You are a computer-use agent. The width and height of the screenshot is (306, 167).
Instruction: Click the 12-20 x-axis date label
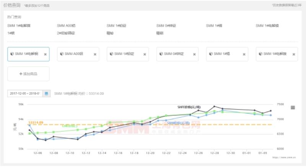point(150,153)
